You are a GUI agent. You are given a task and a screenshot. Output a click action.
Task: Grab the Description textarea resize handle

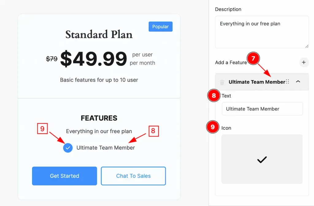(x=307, y=46)
